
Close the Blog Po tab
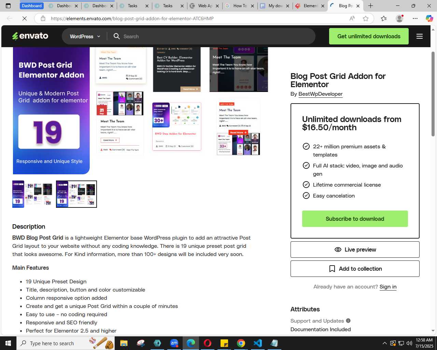tap(358, 6)
